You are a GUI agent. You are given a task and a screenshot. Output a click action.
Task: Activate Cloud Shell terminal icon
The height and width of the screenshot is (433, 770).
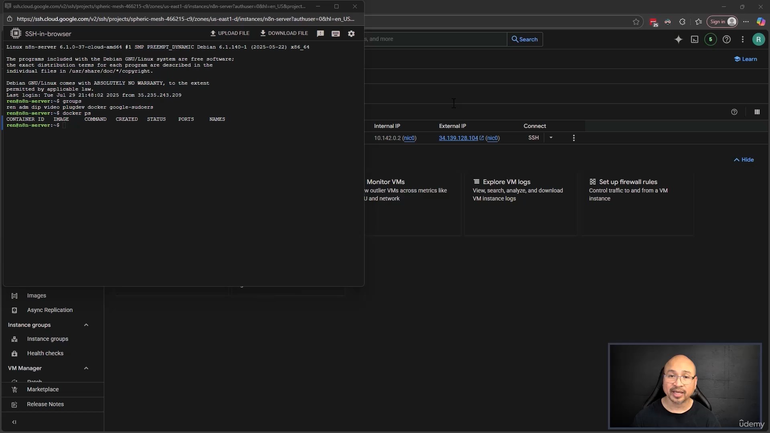point(695,39)
